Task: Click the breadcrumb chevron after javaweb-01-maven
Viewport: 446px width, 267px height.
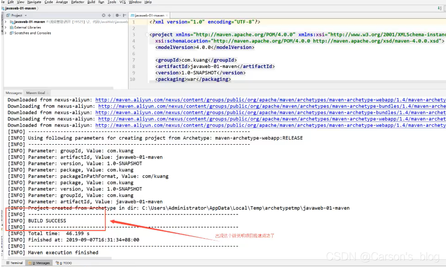Action: click(x=38, y=9)
